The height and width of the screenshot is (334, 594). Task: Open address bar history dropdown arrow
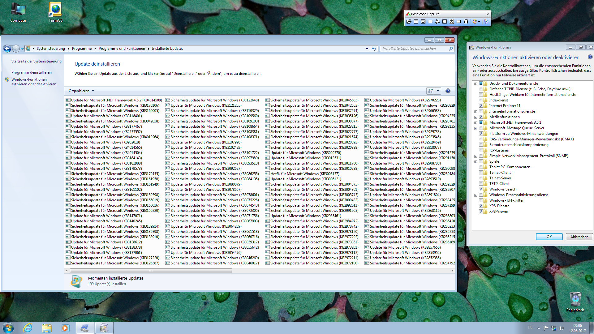[367, 49]
